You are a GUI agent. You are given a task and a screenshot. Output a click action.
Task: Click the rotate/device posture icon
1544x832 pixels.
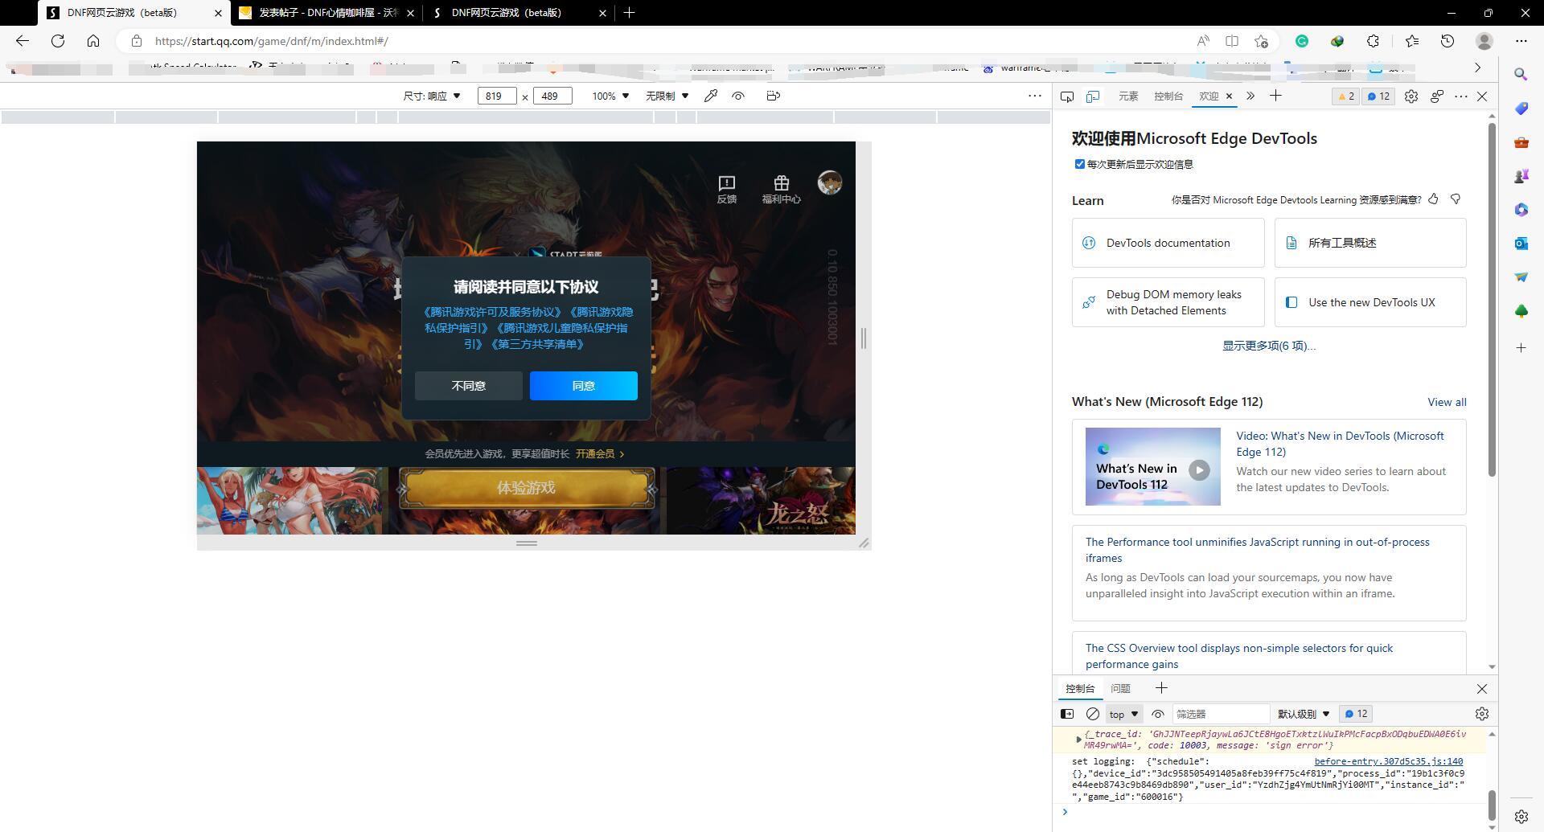coord(773,96)
